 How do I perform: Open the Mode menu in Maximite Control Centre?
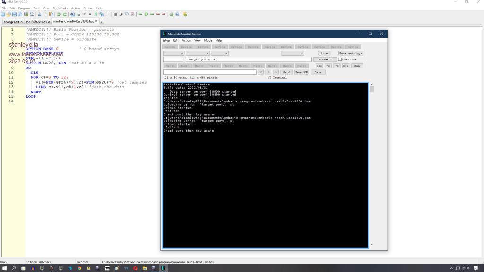208,40
